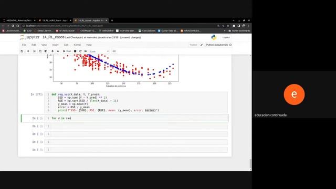Switch to MEGA browser tab
336x189 pixels.
19,20
